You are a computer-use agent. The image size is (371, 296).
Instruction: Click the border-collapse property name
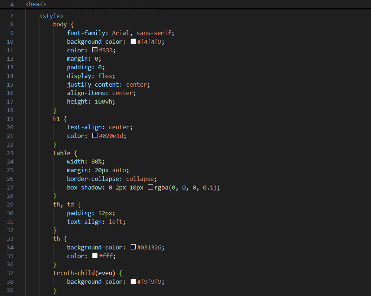tap(95, 179)
